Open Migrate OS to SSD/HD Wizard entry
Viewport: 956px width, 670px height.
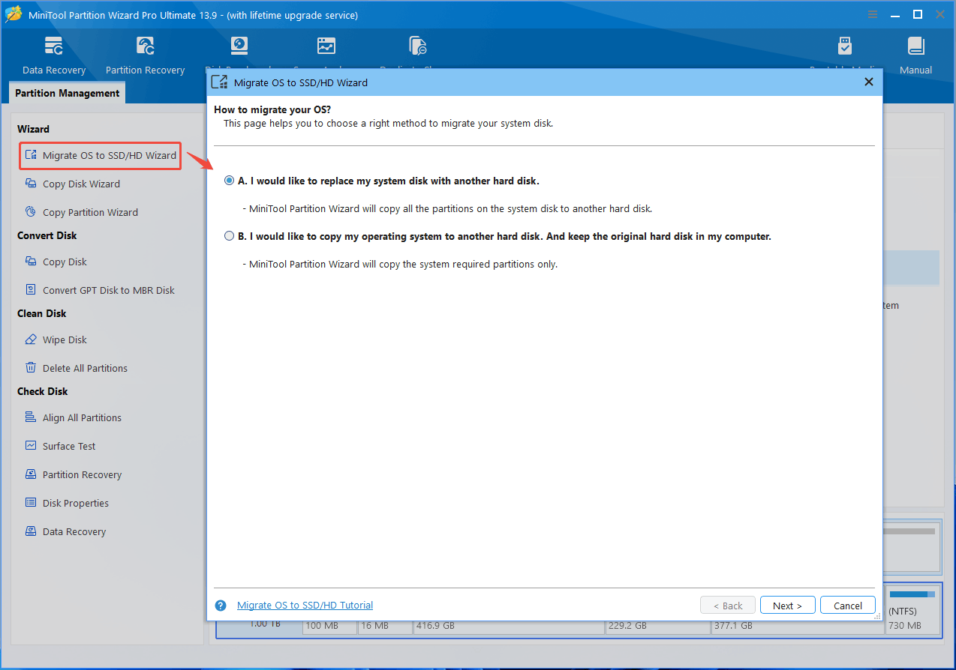pyautogui.click(x=101, y=155)
